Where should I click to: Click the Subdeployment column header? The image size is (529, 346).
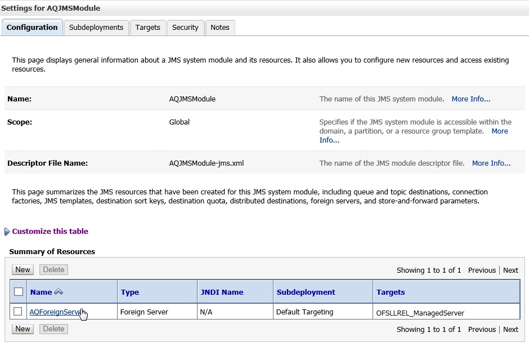[x=306, y=292]
